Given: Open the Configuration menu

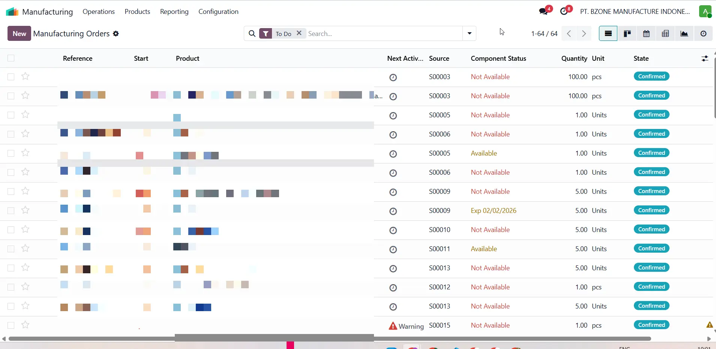Looking at the screenshot, I should [218, 12].
